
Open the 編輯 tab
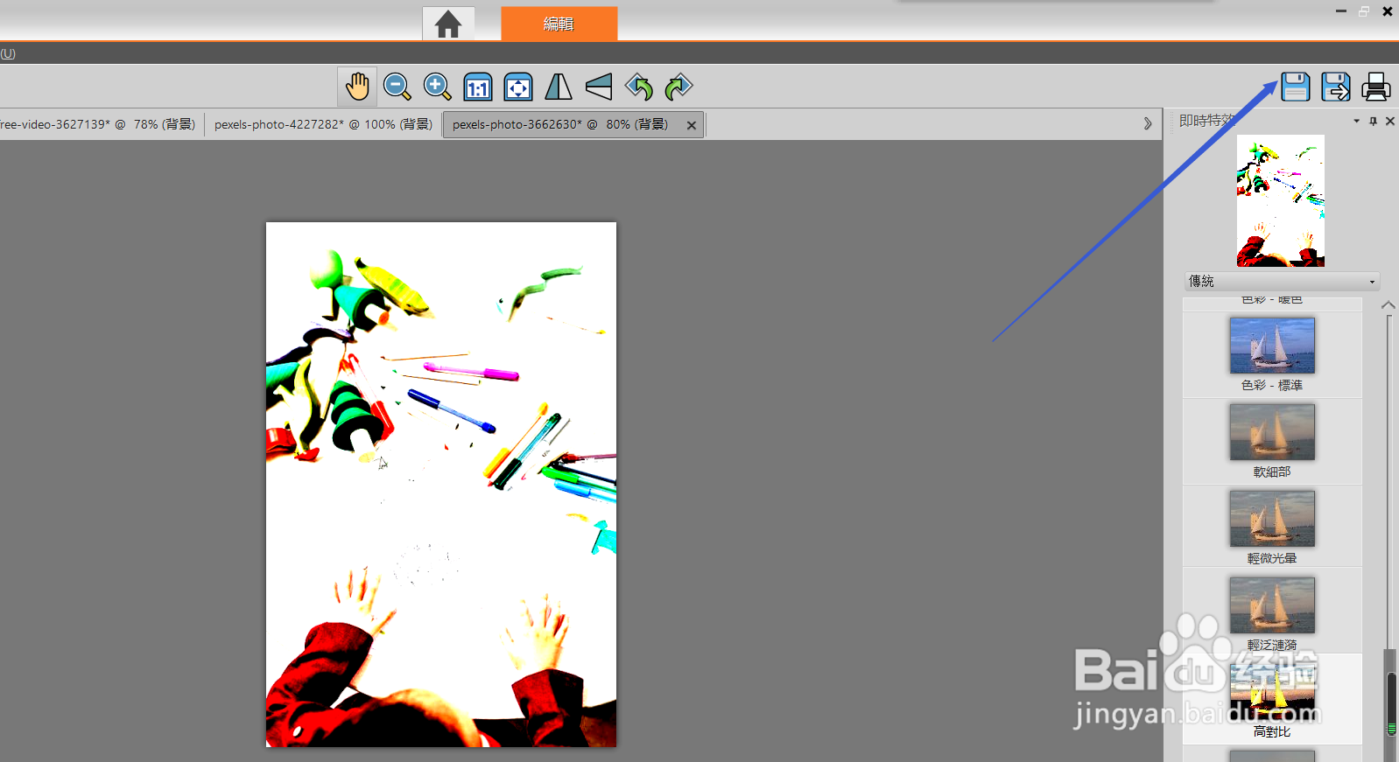coord(559,24)
